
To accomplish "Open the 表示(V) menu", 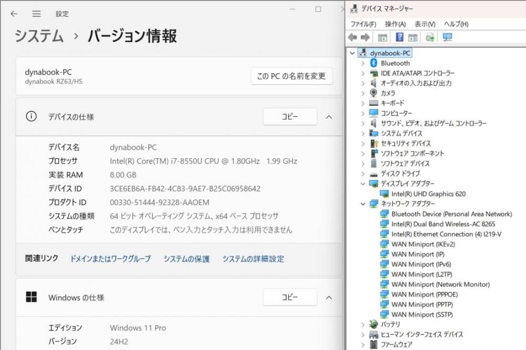I will (424, 24).
